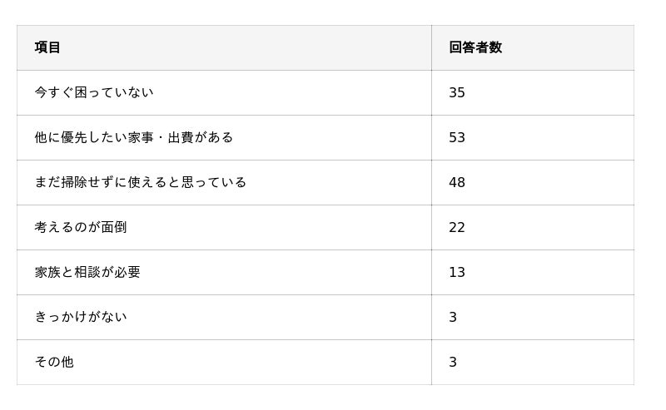Highlight the table row with the highest count, 53
The width and height of the screenshot is (666, 410).
click(325, 137)
